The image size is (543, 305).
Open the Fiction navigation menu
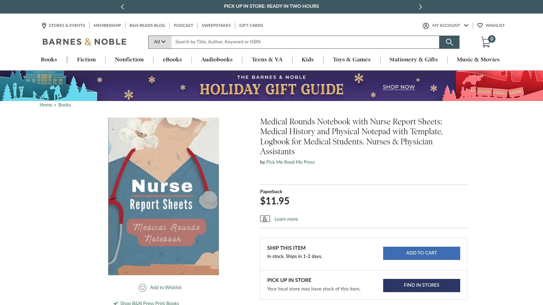click(86, 60)
